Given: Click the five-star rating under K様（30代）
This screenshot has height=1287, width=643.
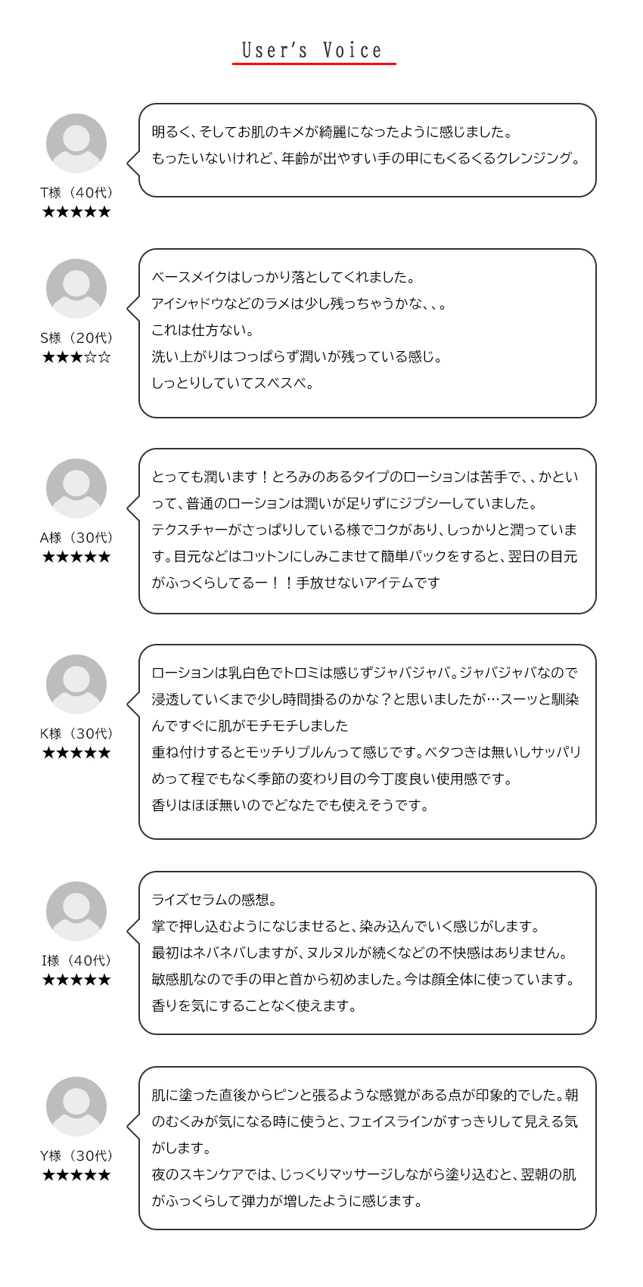Looking at the screenshot, I should click(x=76, y=753).
